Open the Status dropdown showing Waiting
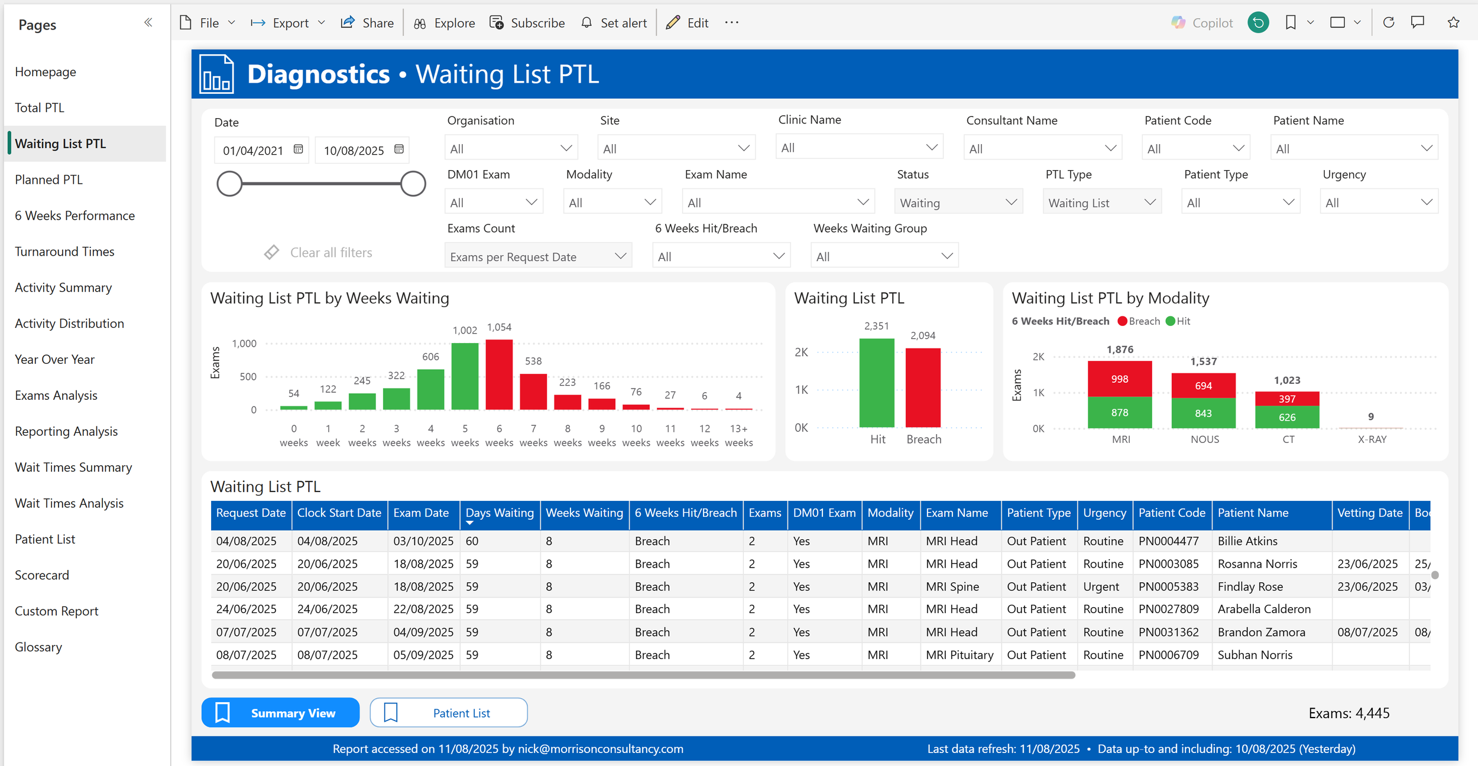This screenshot has width=1478, height=766. point(958,203)
